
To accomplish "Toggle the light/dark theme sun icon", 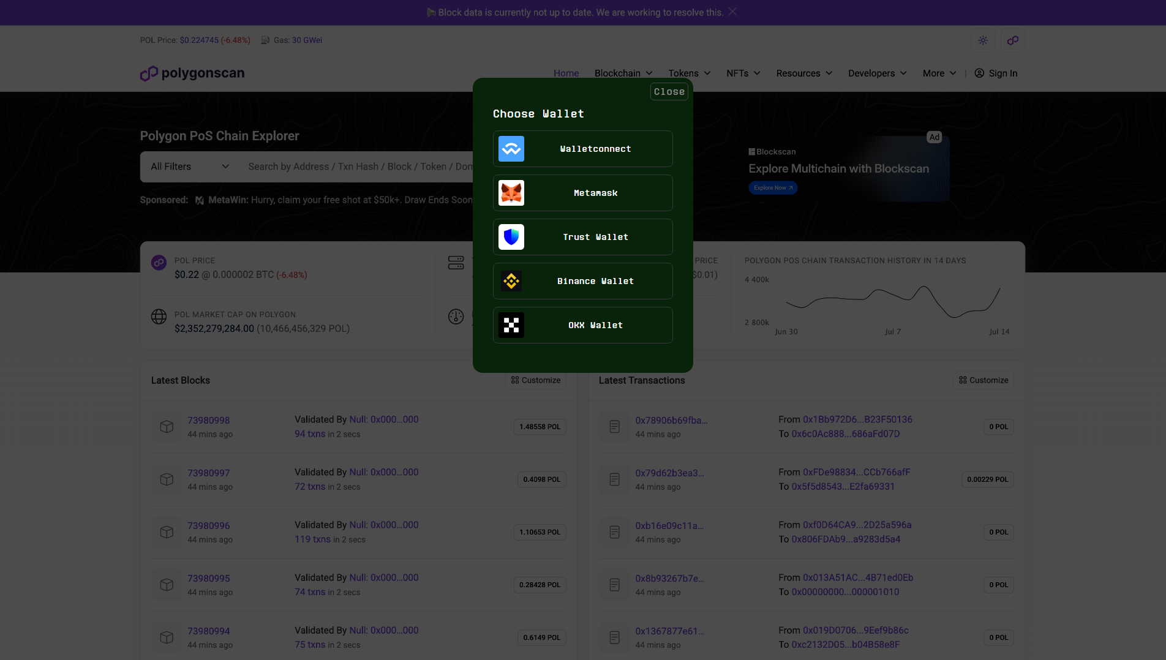I will coord(983,40).
